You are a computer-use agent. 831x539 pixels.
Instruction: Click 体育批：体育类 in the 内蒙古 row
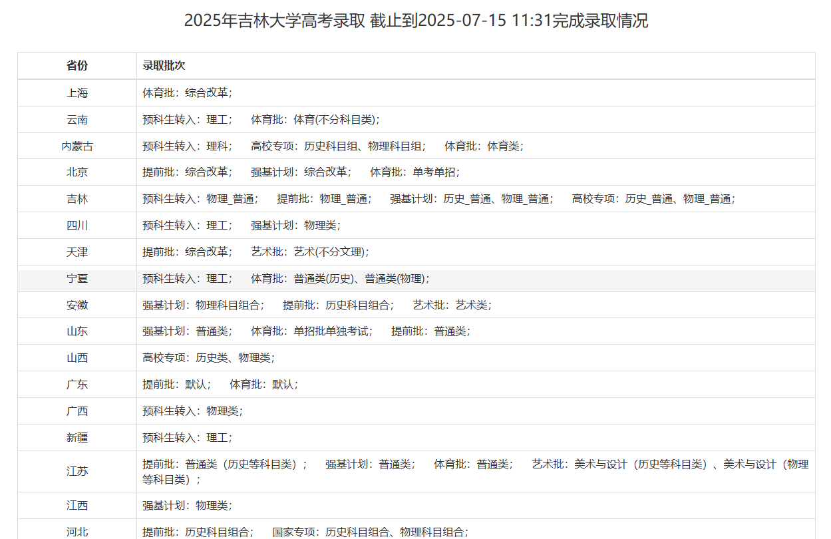pos(484,146)
